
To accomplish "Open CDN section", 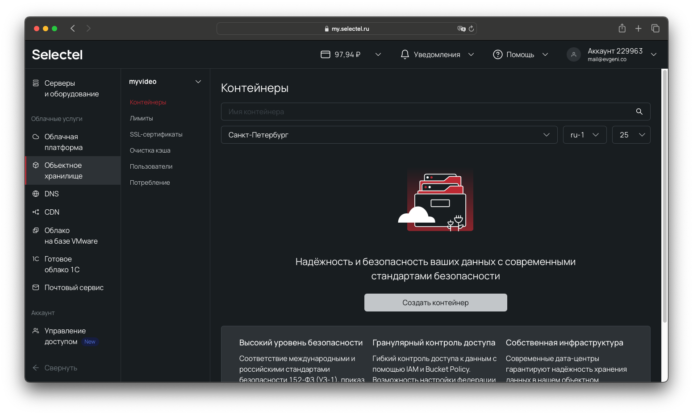I will (x=73, y=212).
